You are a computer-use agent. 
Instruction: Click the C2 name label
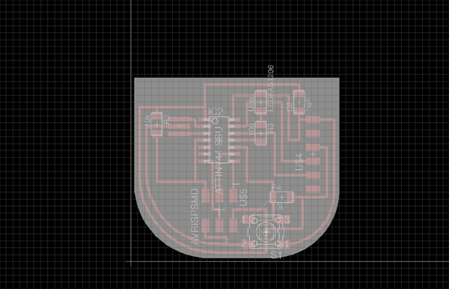click(x=290, y=107)
